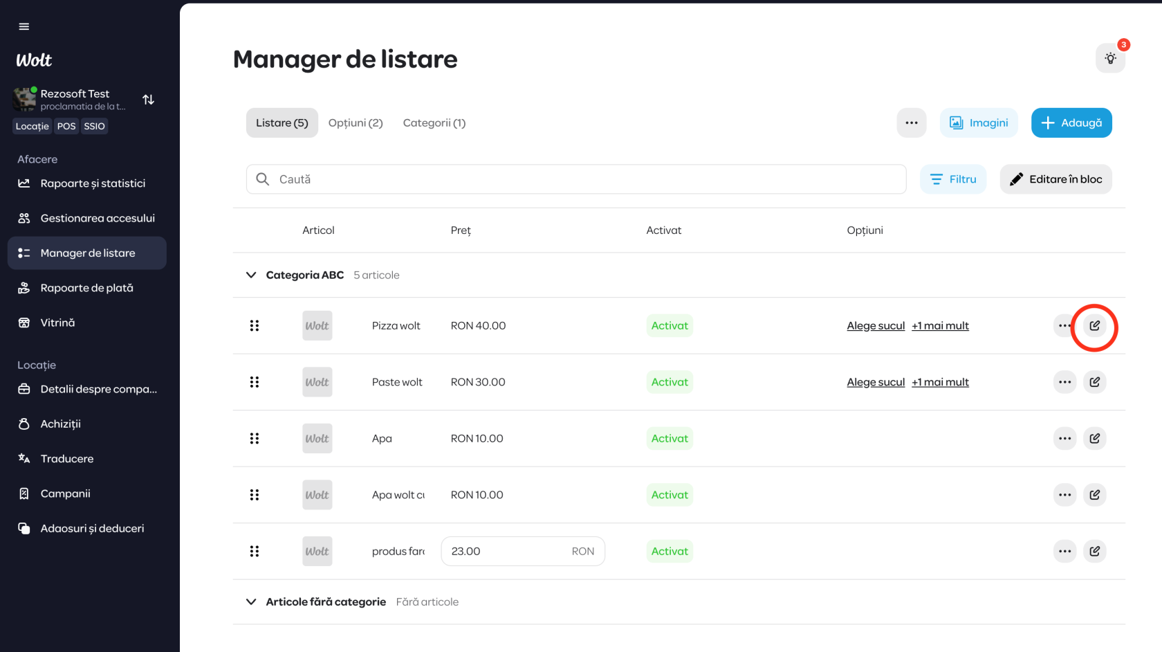Collapse the Categoria ABC section
The width and height of the screenshot is (1162, 652).
tap(251, 275)
